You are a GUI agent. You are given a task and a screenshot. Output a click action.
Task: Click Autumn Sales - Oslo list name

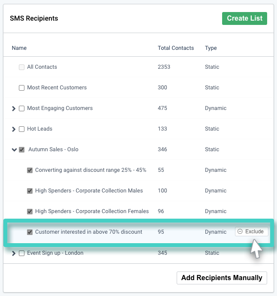click(53, 150)
